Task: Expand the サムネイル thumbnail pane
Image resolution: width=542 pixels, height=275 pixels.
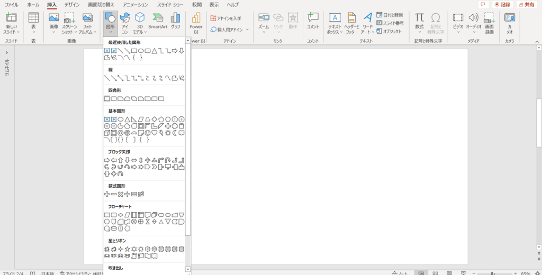Action: tap(7, 52)
